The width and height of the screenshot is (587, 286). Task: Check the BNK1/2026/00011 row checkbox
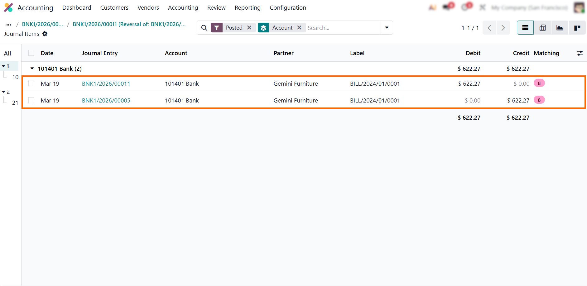[31, 83]
